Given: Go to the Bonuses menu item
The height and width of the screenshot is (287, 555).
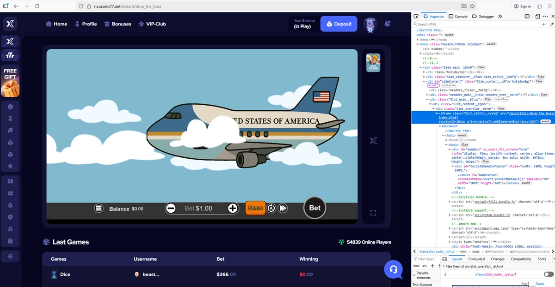Looking at the screenshot, I should pos(117,24).
